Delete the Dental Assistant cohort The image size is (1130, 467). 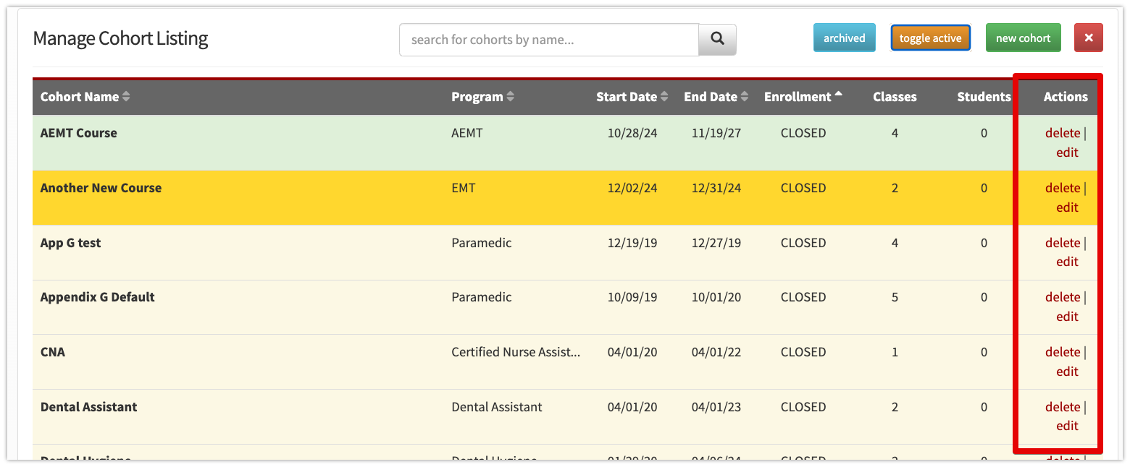1063,407
